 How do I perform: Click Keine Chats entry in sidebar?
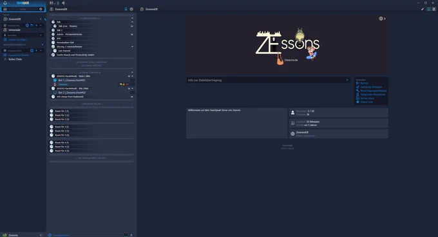(15, 59)
